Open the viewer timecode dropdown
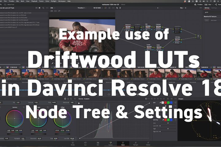Viewport: 221px width, 147px height. (98, 8)
